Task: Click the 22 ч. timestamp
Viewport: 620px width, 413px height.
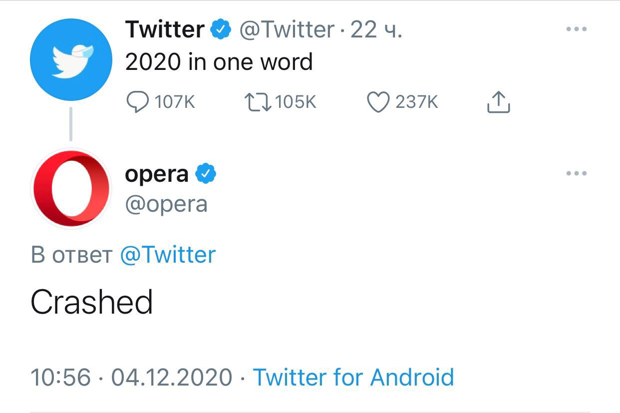Action: tap(376, 30)
